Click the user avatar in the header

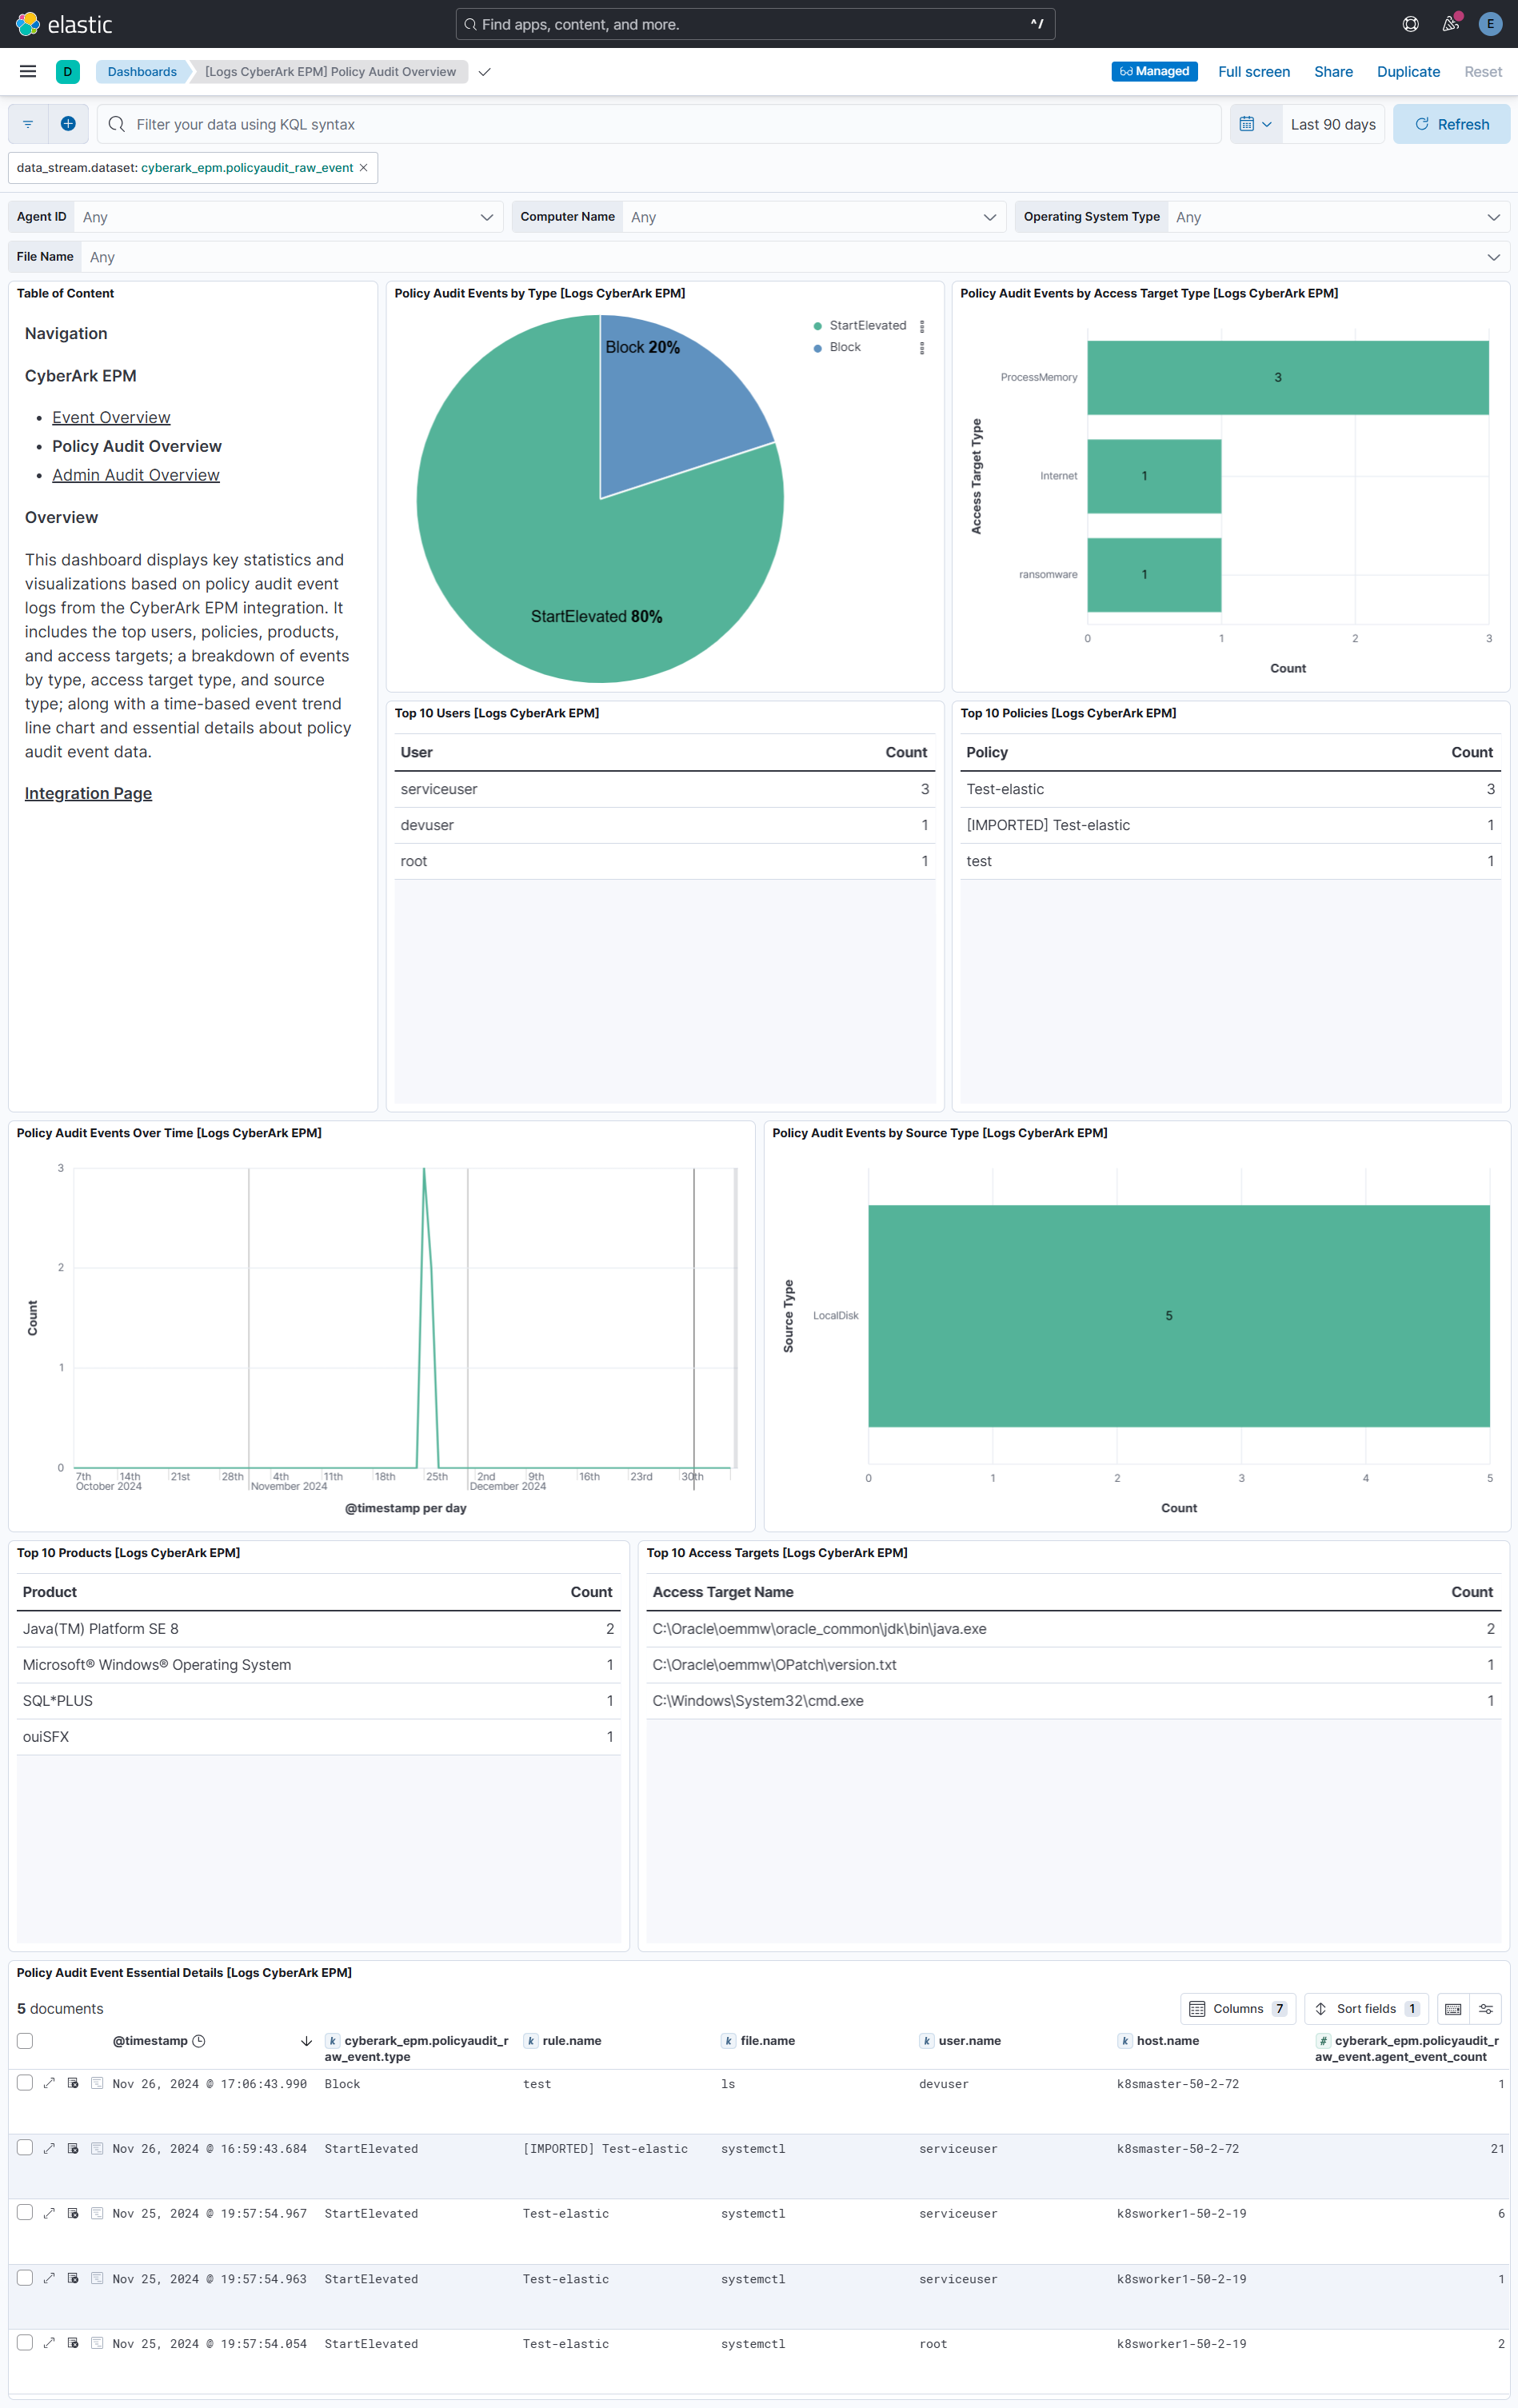[x=1490, y=24]
